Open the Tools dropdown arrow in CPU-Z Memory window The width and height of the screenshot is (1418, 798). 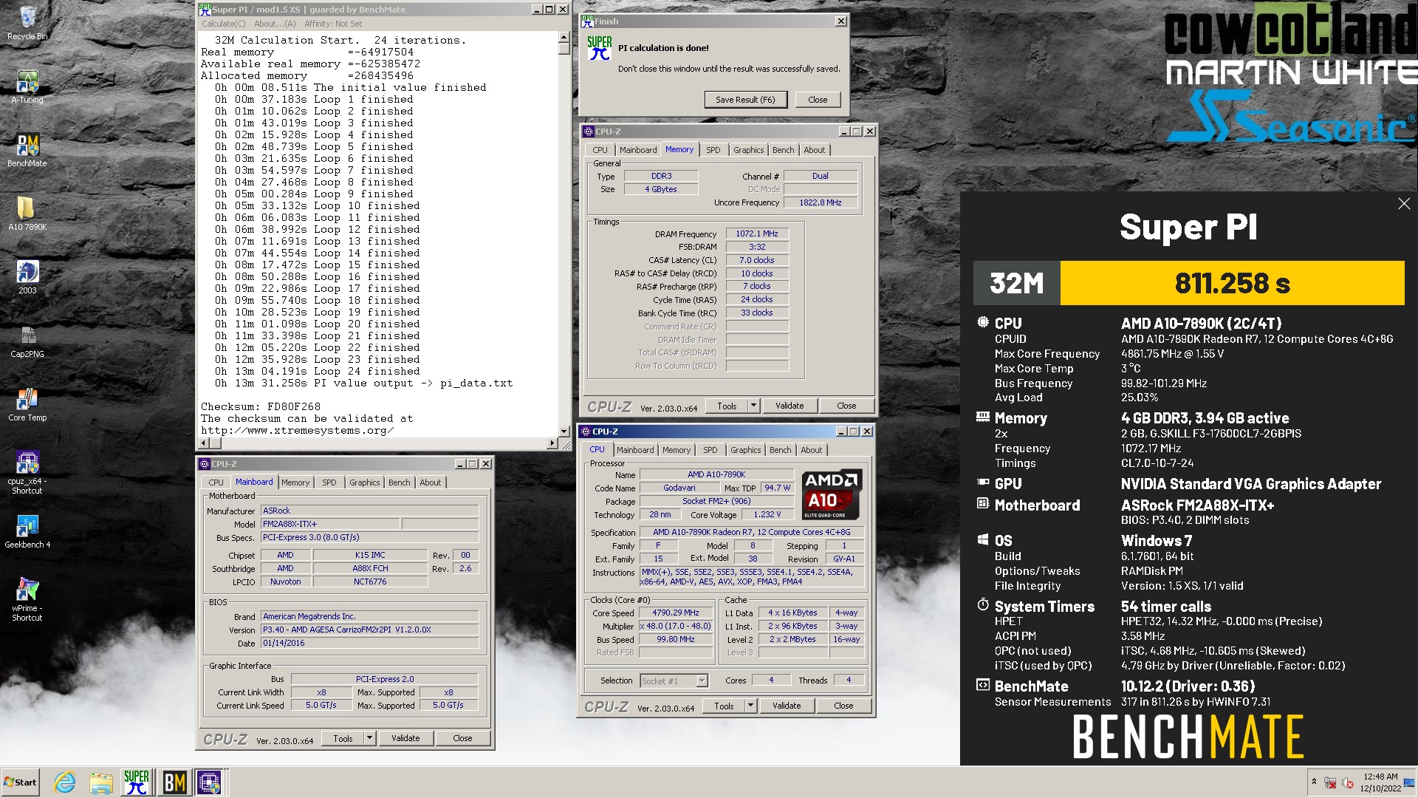pyautogui.click(x=753, y=406)
